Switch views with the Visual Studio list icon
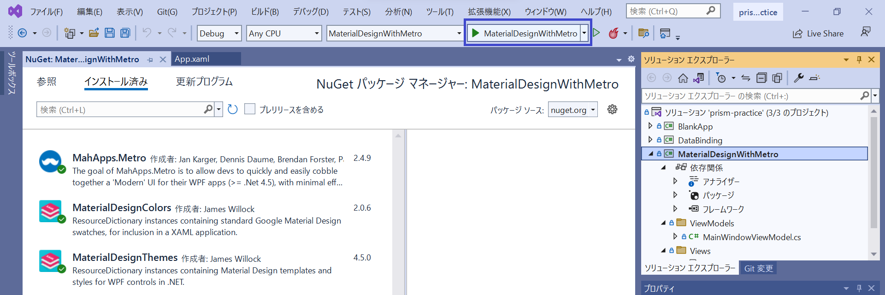The width and height of the screenshot is (885, 295). tap(698, 78)
